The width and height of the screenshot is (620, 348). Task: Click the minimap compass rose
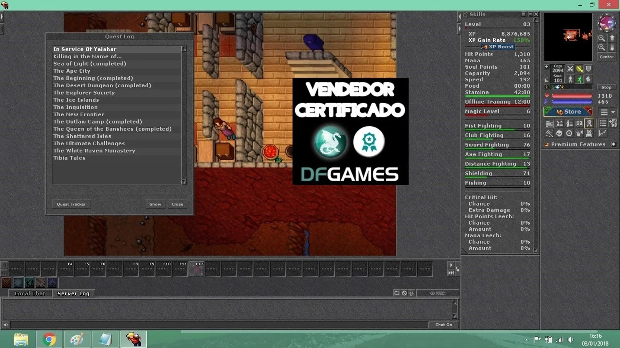point(606,23)
